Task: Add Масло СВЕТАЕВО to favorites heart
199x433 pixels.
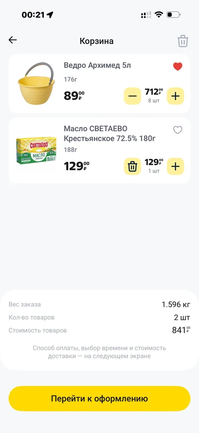Action: point(178,130)
